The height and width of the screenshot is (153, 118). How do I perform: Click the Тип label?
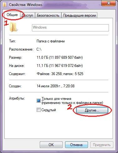coord(13,41)
